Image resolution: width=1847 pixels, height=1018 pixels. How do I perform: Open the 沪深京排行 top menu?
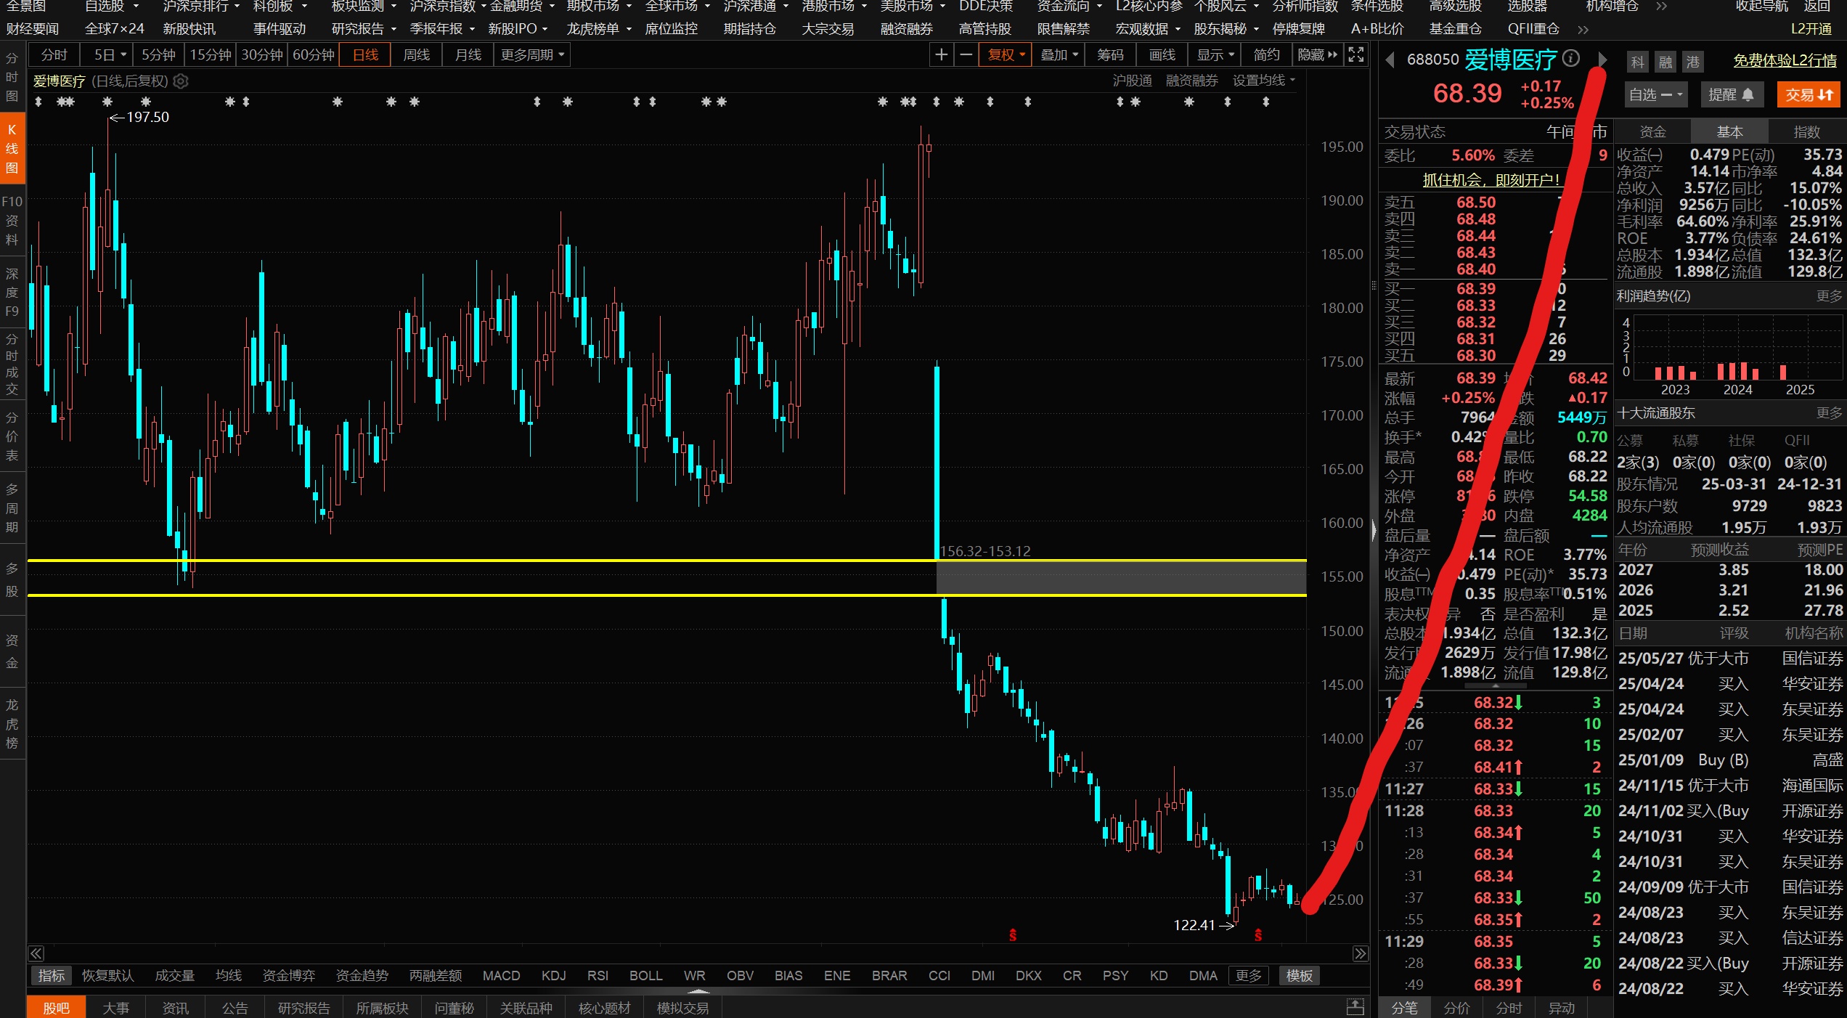(x=201, y=7)
